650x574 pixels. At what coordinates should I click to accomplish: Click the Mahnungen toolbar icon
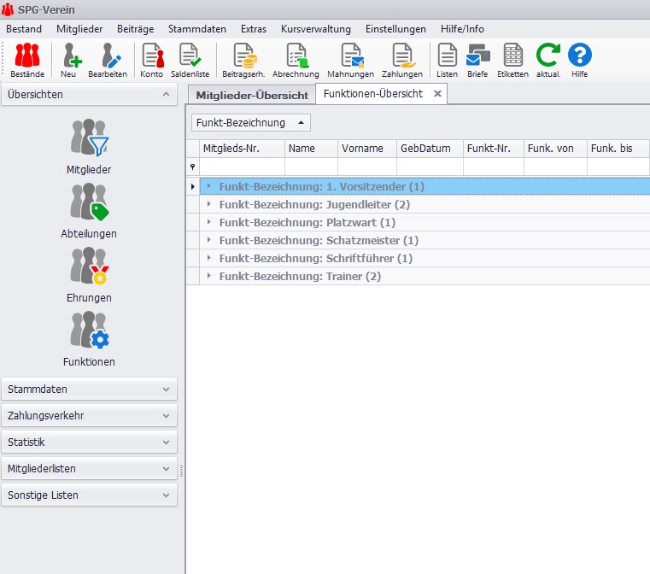coord(350,60)
